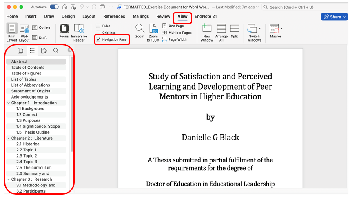This screenshot has width=352, height=197.
Task: Open the Draw tab
Action: [49, 16]
